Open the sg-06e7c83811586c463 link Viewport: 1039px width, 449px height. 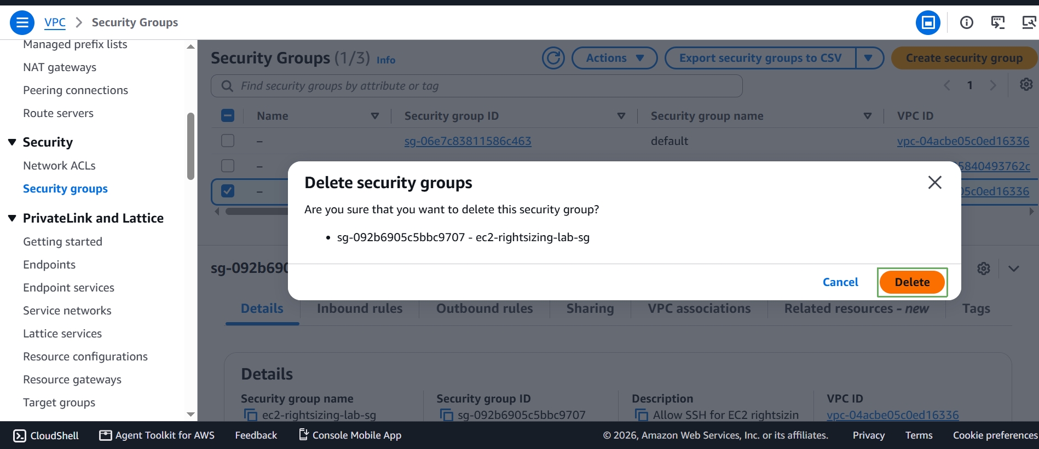click(x=467, y=141)
